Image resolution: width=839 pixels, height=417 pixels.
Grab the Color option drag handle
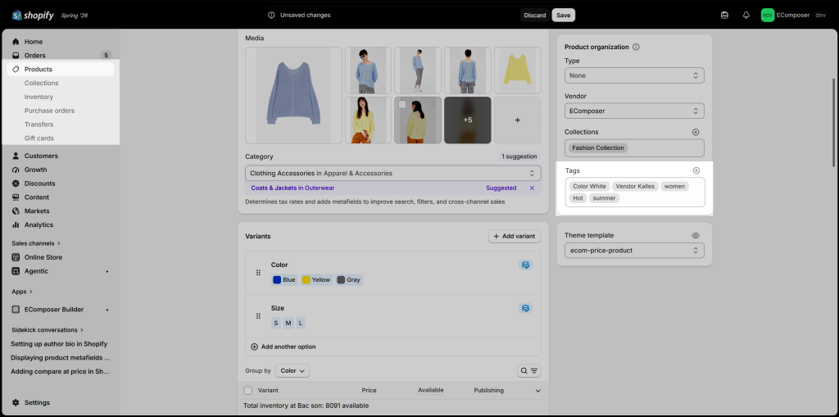point(258,273)
